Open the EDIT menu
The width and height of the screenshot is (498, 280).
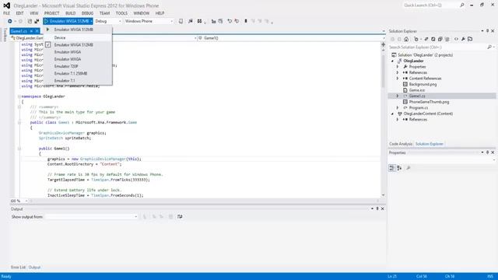click(19, 13)
